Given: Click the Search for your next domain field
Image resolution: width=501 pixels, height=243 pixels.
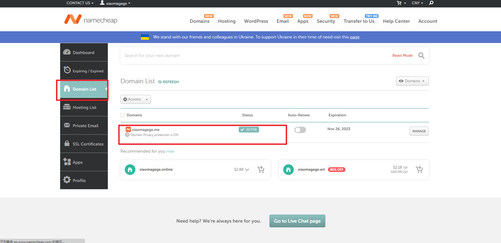Looking at the screenshot, I should (250, 56).
